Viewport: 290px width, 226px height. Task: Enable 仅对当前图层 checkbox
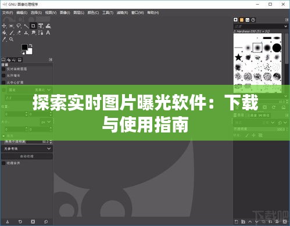click(3, 69)
